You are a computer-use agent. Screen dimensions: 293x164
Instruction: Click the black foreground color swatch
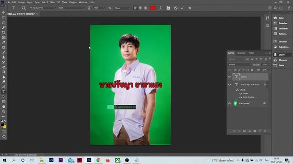click(2, 125)
